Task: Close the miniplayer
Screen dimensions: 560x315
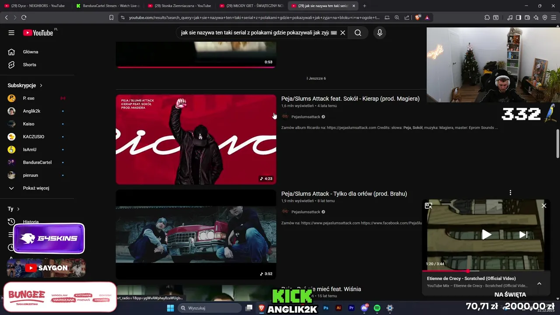Action: 544,206
